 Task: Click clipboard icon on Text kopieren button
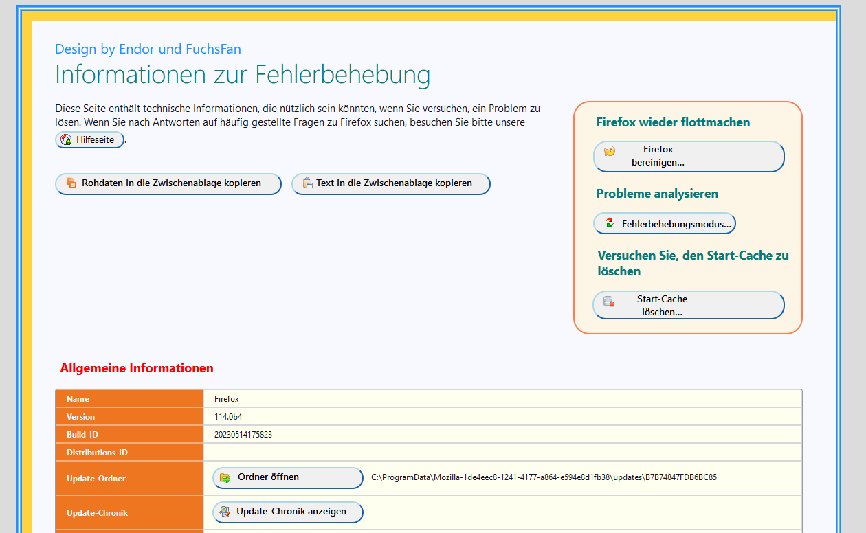click(x=307, y=183)
